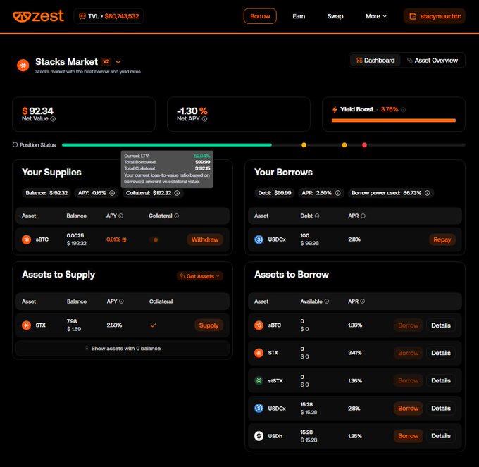Open the More dropdown menu

click(376, 16)
